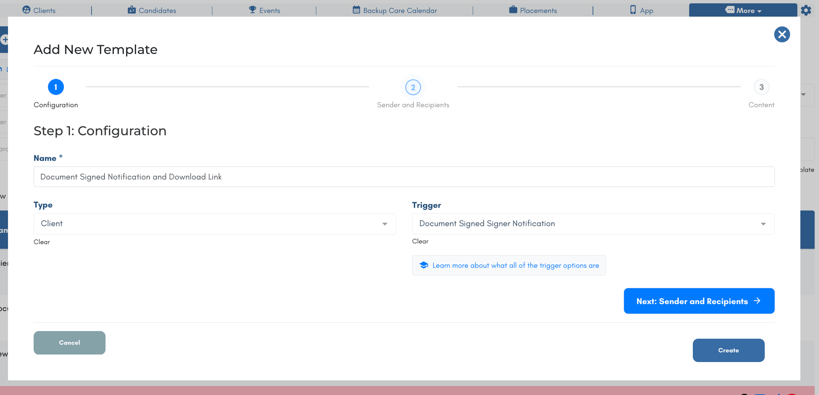The width and height of the screenshot is (819, 395).
Task: Cancel the new template
Action: tap(69, 343)
